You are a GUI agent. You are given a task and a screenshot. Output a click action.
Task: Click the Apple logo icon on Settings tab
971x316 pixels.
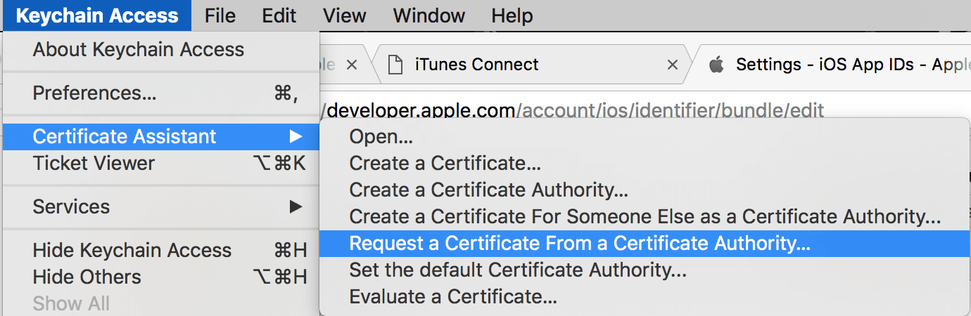pyautogui.click(x=716, y=65)
